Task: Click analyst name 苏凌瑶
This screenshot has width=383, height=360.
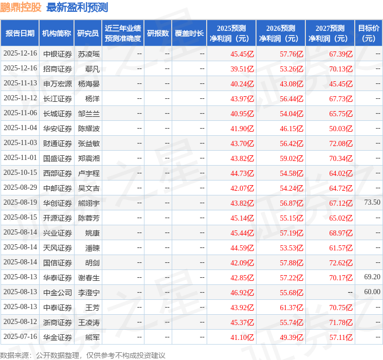Action: pos(88,54)
